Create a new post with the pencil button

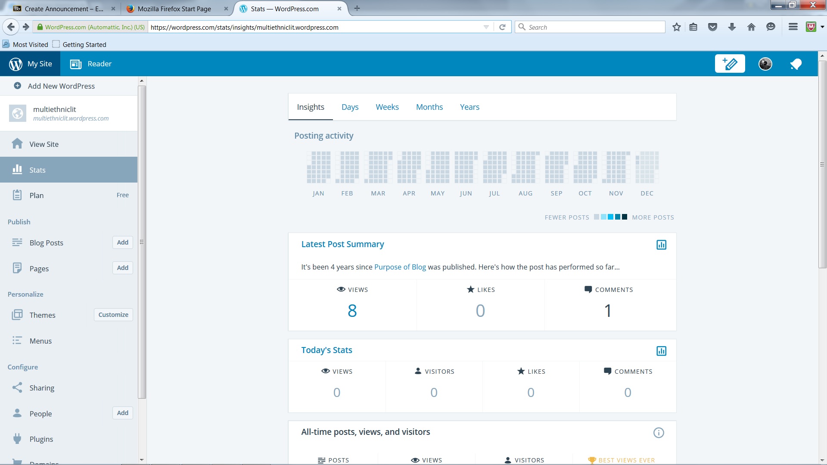click(x=730, y=64)
